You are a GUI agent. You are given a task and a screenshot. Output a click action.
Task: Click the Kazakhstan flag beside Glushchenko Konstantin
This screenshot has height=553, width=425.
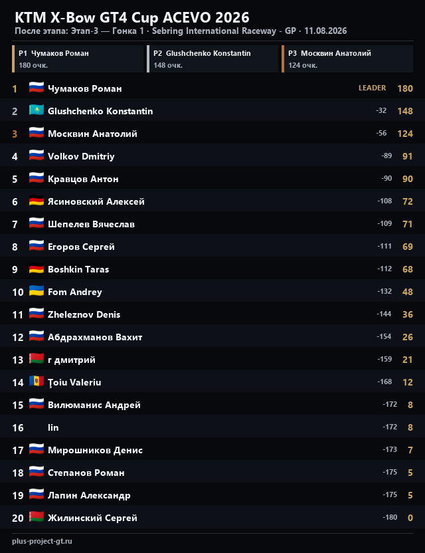coord(37,110)
